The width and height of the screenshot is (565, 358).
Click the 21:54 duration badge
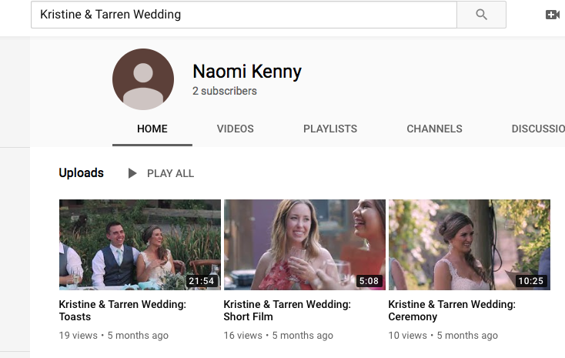click(x=201, y=281)
